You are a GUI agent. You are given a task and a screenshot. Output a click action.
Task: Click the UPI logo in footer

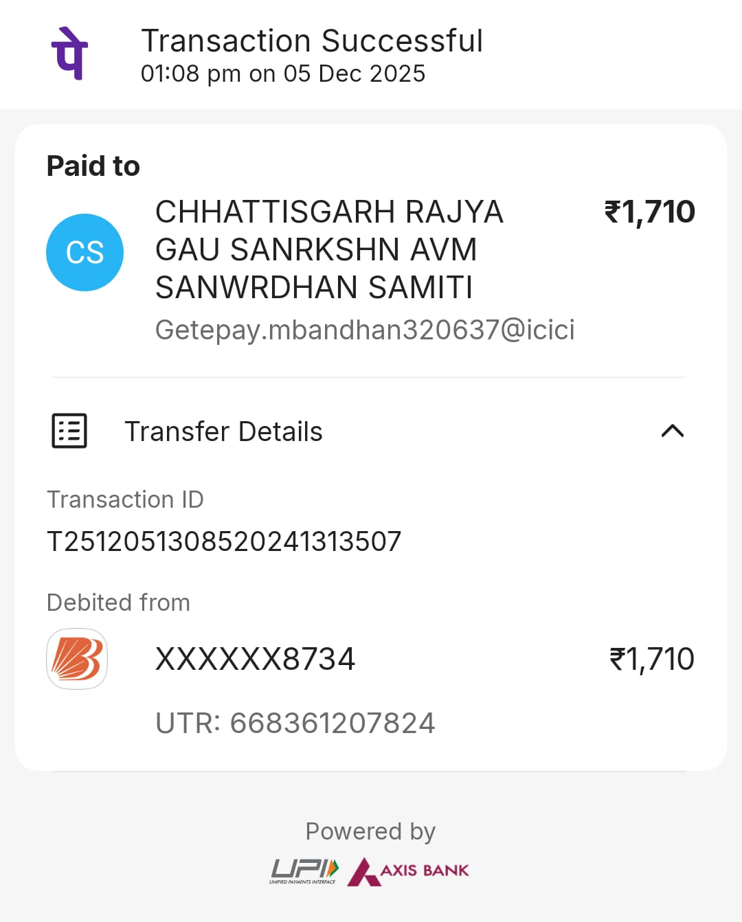304,870
